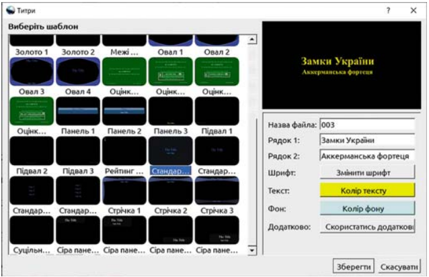Open the yellow Колір тексту color picker
Viewport: 429px width, 277px height.
pos(367,191)
